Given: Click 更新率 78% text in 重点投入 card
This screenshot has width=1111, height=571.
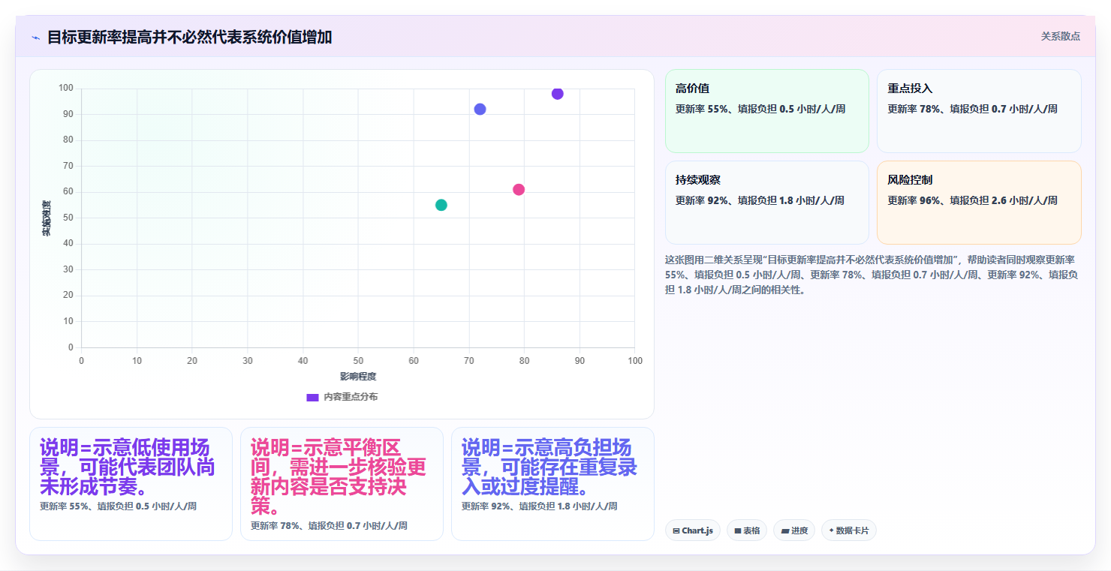Looking at the screenshot, I should click(973, 109).
